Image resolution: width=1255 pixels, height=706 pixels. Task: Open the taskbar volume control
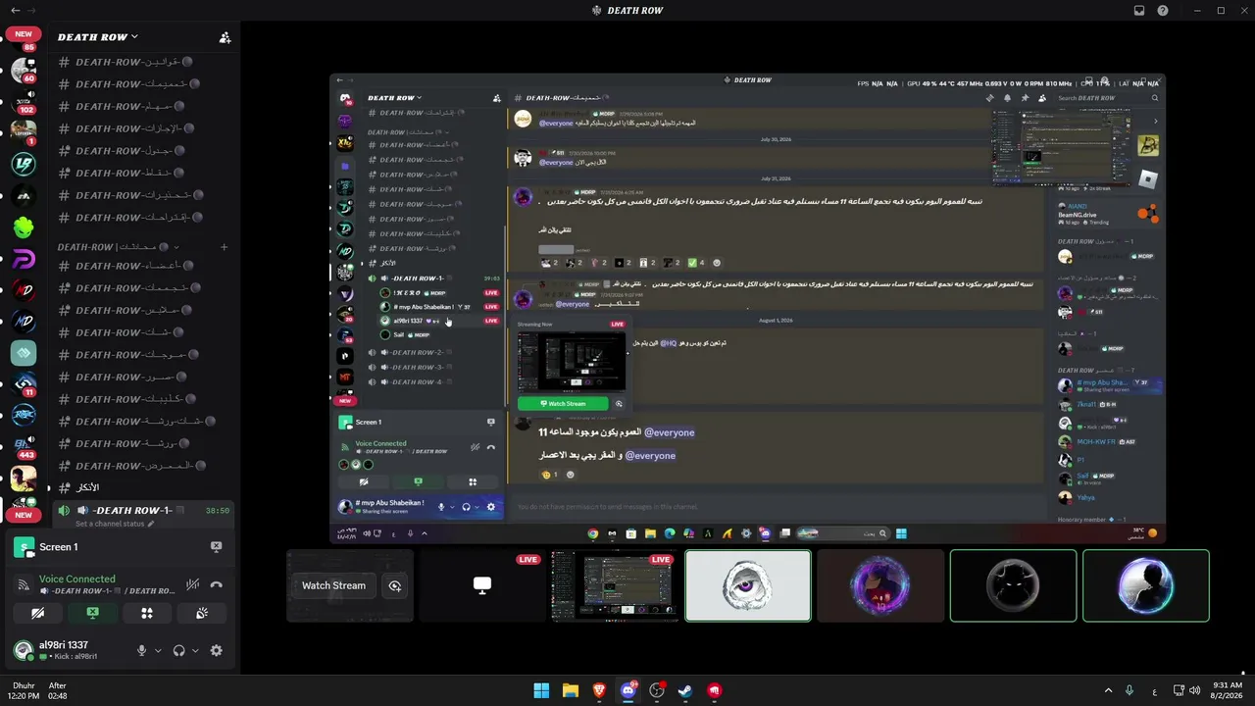[1194, 690]
